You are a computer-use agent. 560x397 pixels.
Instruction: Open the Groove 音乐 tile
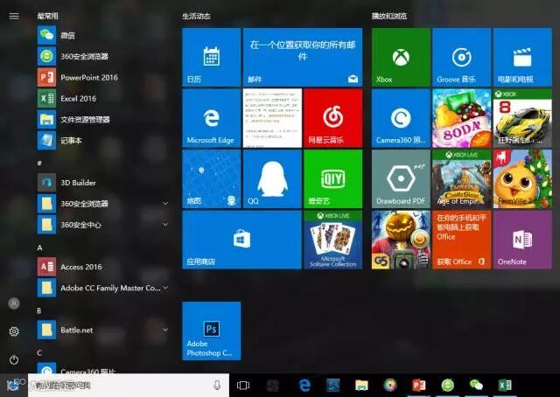tap(461, 57)
